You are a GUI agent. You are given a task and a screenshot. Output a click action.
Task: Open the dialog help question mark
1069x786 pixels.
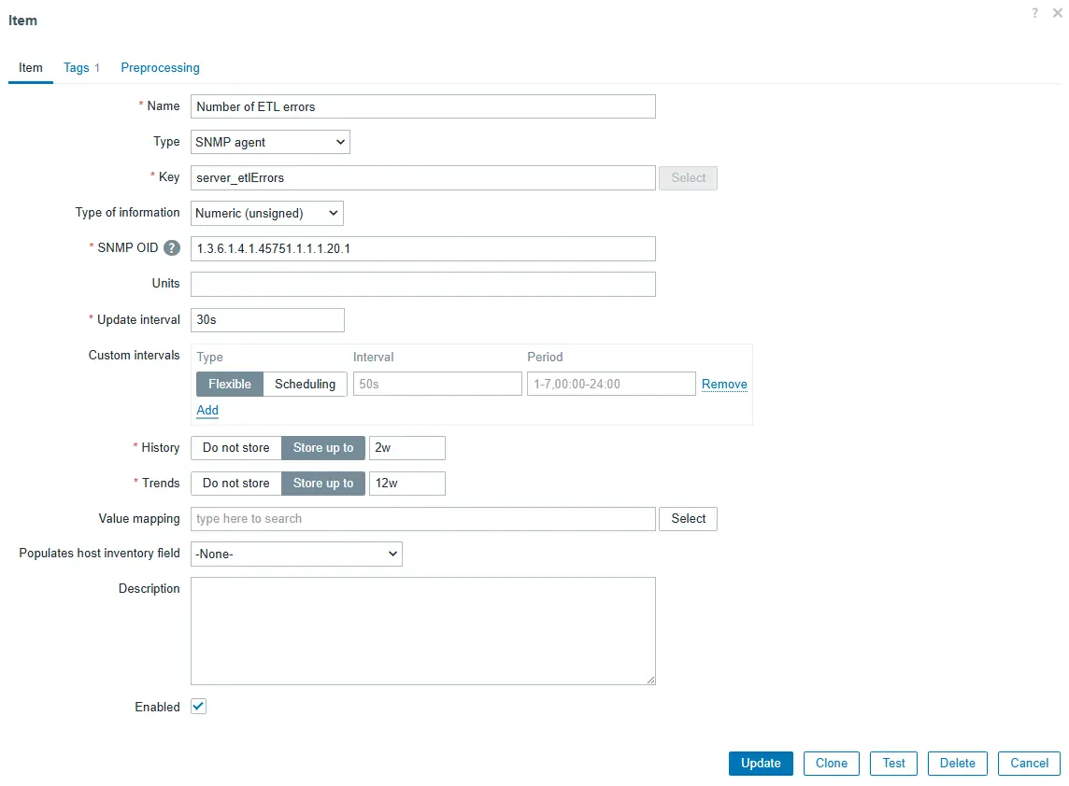[1035, 13]
